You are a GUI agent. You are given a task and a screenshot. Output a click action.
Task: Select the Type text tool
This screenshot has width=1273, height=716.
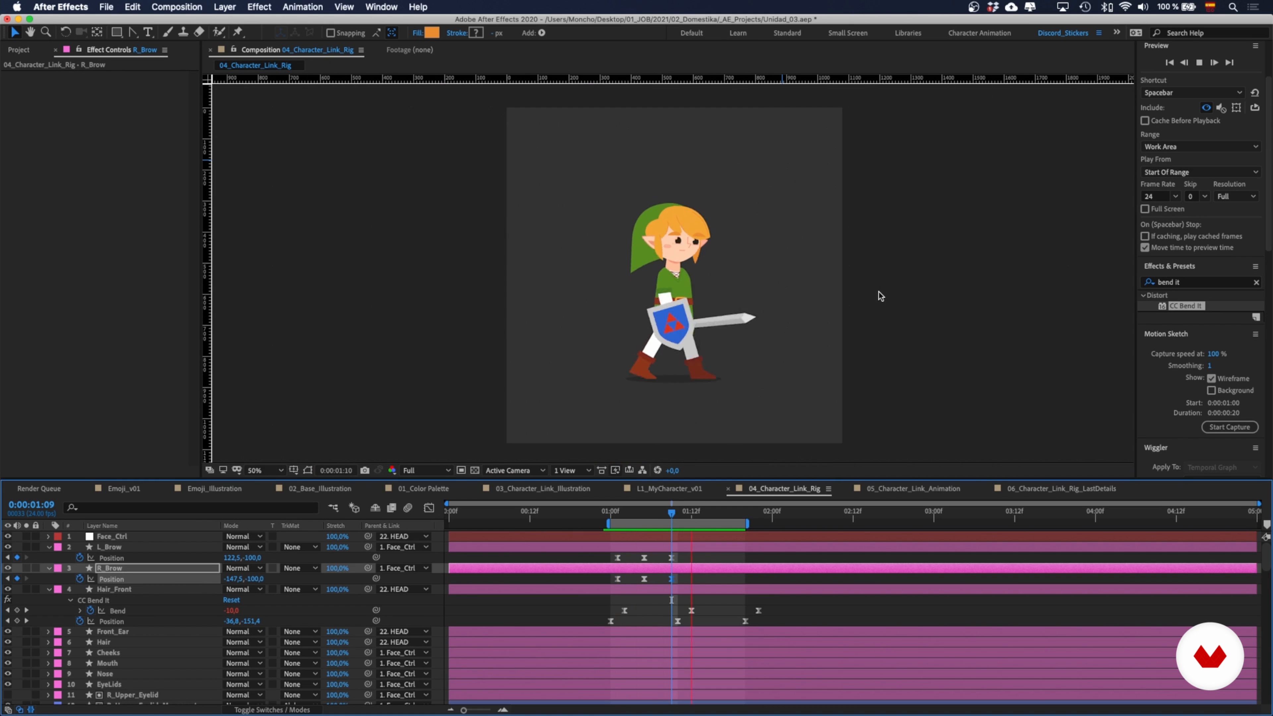coord(148,32)
